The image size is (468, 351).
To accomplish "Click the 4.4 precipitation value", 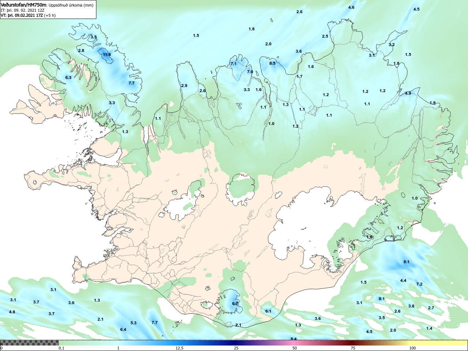I will pyautogui.click(x=403, y=280).
